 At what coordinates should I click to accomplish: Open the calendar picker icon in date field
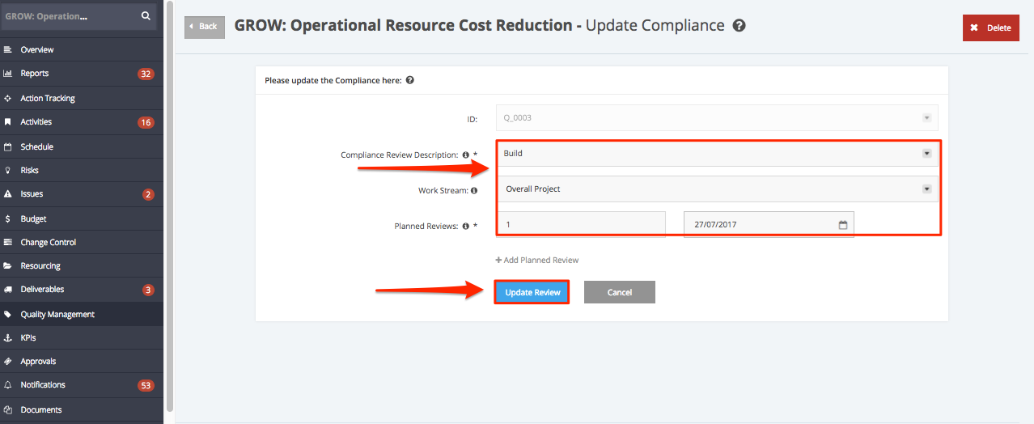843,225
